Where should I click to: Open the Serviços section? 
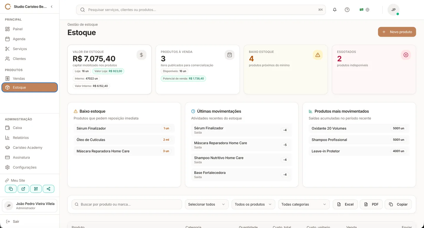[x=30, y=49]
